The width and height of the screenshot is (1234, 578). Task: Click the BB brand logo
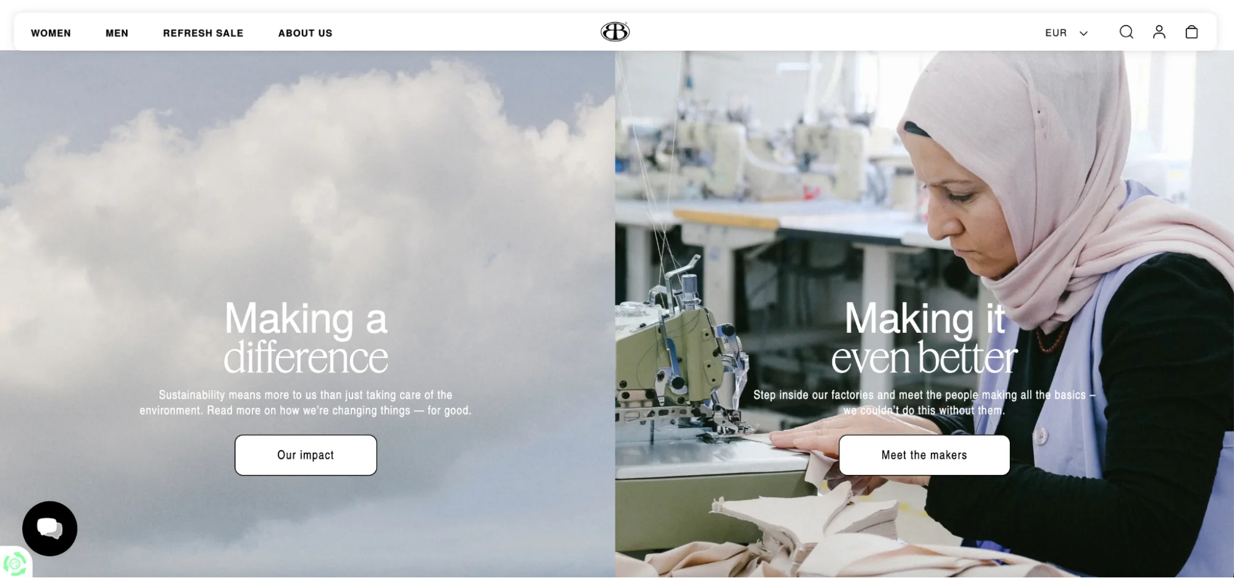click(615, 31)
